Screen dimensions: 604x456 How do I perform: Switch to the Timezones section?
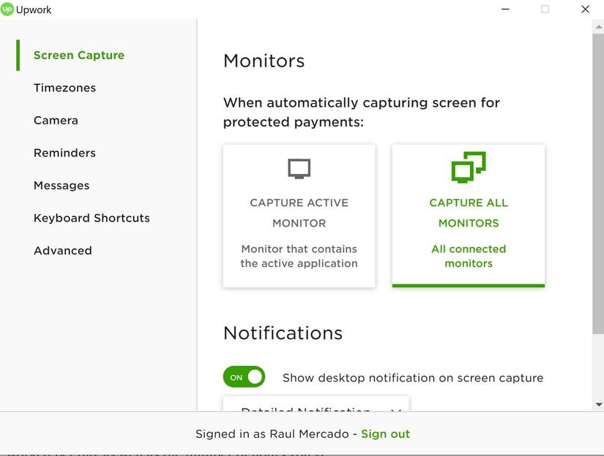(x=64, y=88)
